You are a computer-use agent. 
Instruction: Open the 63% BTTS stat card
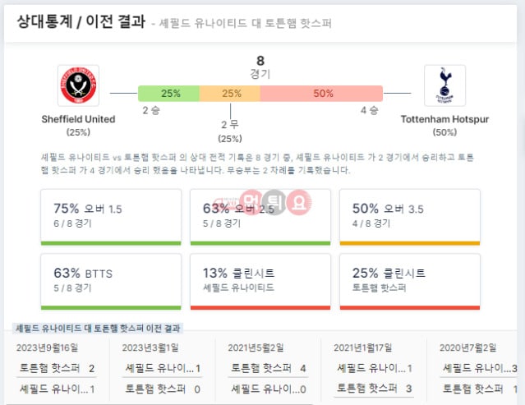(x=111, y=282)
